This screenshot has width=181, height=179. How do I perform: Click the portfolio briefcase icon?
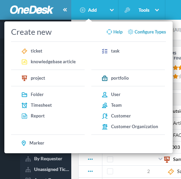coord(105,78)
